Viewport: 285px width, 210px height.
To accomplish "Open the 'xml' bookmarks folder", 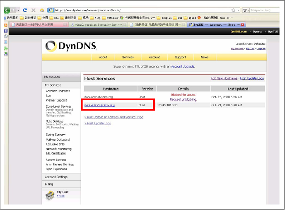I will tap(54, 18).
